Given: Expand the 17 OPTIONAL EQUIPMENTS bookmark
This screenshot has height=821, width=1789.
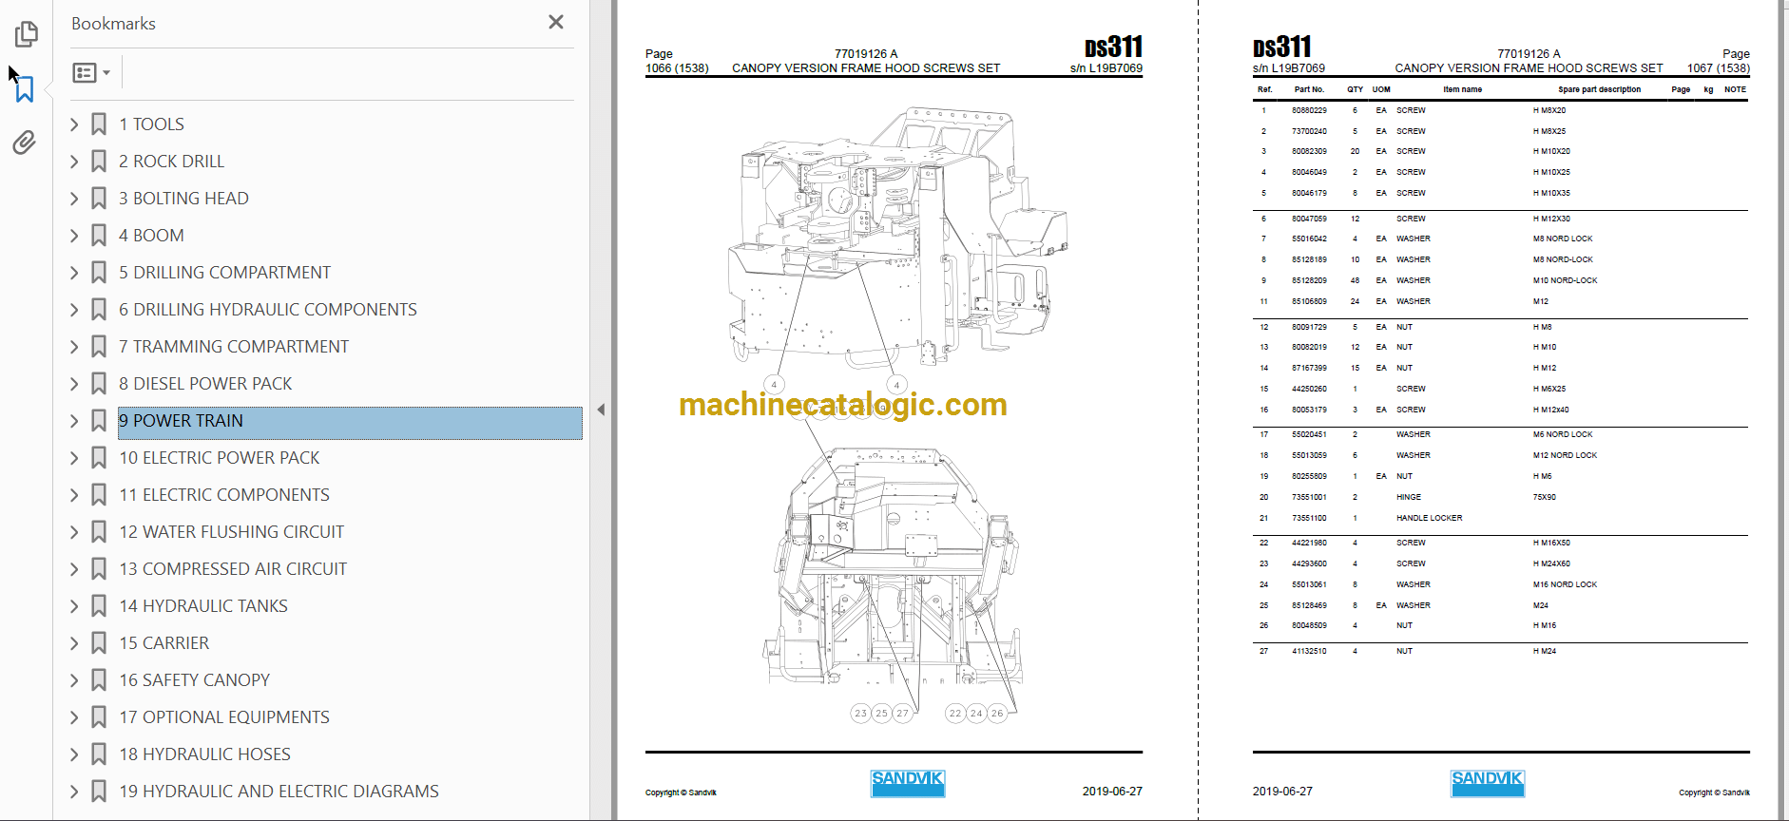Looking at the screenshot, I should [x=74, y=717].
